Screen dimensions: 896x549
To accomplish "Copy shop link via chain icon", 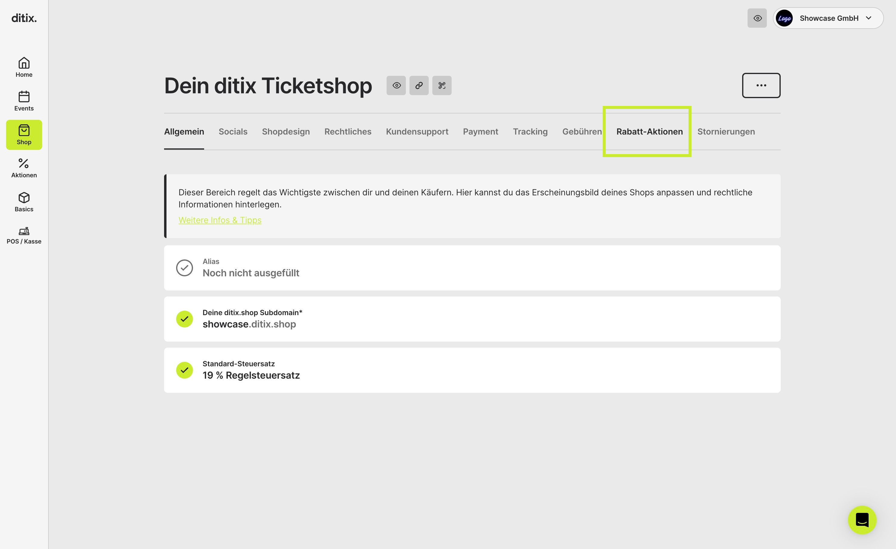I will [x=419, y=85].
